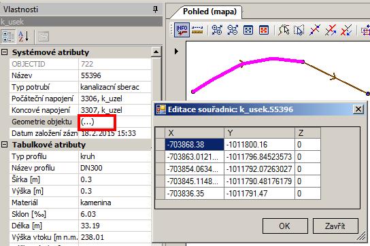The width and height of the screenshot is (370, 246).
Task: Select the Název value 55396
Action: 115,75
